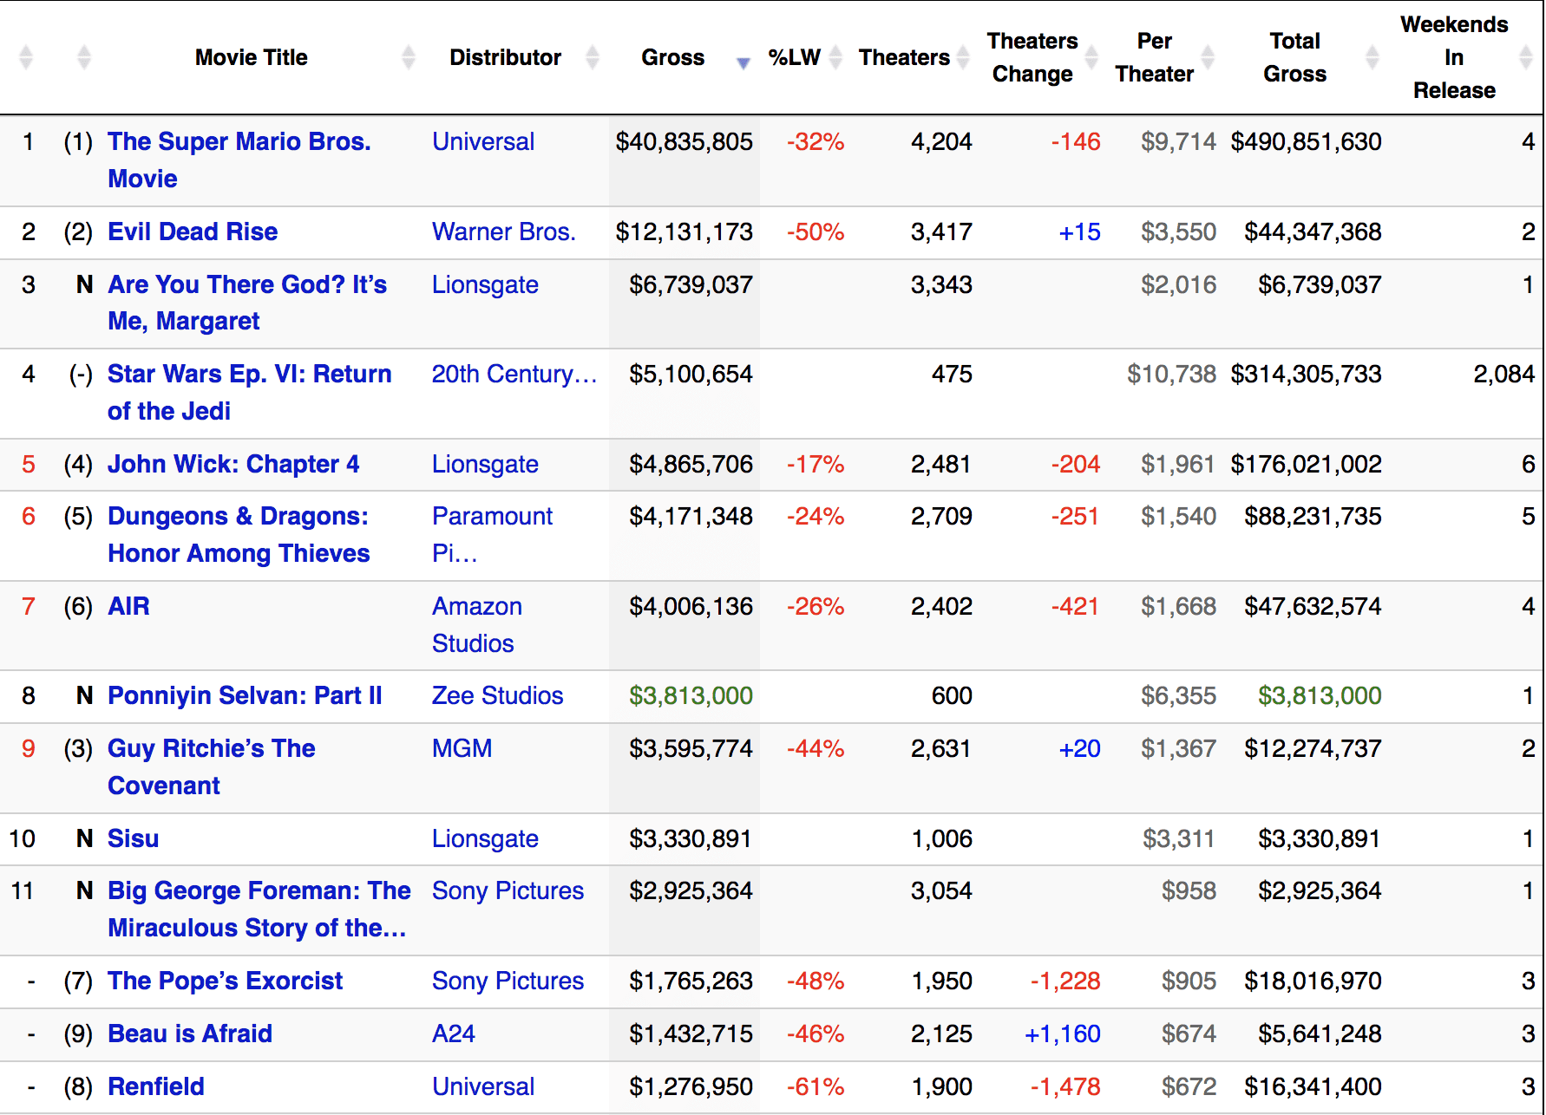Select the $40,835,805 gross value
Screen dimensions: 1546x1115
684,141
